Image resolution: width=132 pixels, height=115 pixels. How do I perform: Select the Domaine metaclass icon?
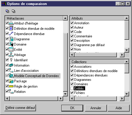click(11, 44)
